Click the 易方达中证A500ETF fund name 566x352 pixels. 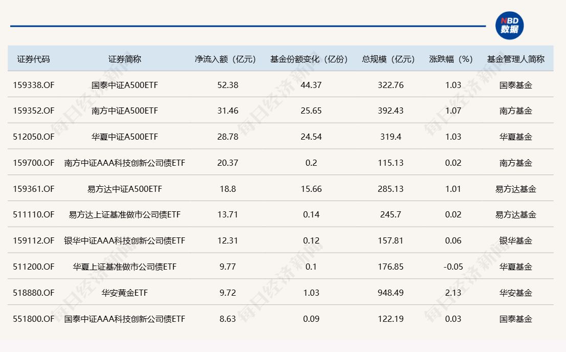(125, 189)
